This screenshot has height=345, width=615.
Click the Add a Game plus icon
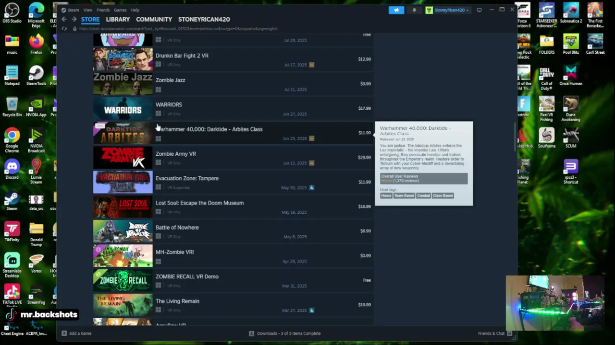click(64, 333)
